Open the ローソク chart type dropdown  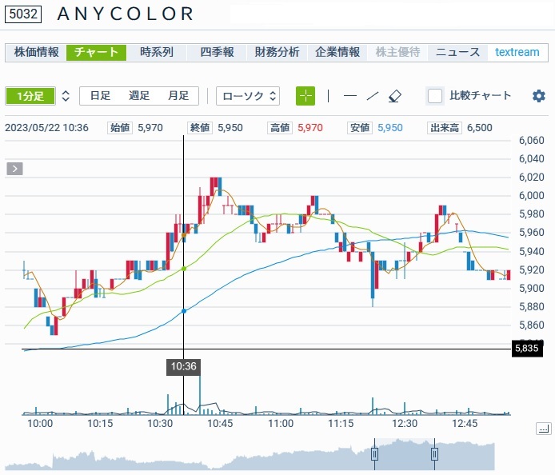click(x=248, y=96)
